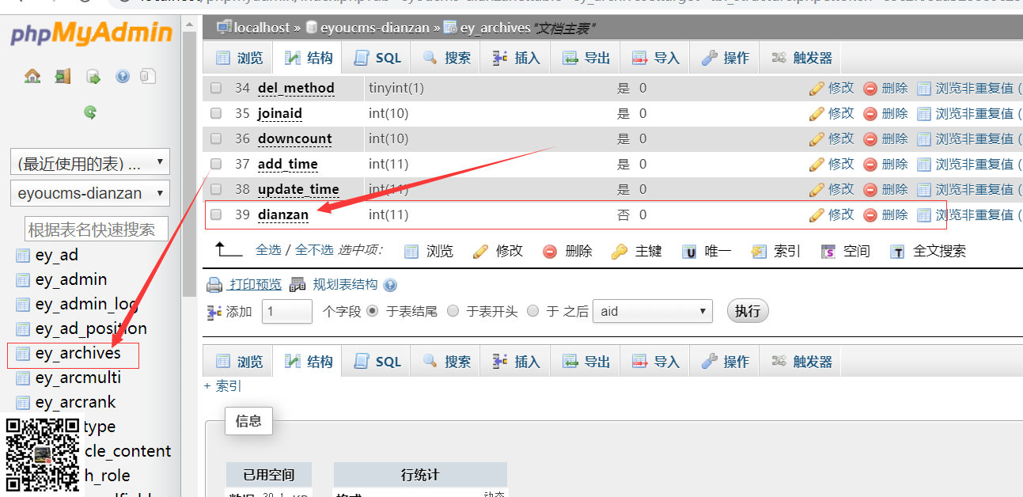Screen dimensions: 1023x497
Task: Switch to the top Import tab
Action: coord(656,58)
